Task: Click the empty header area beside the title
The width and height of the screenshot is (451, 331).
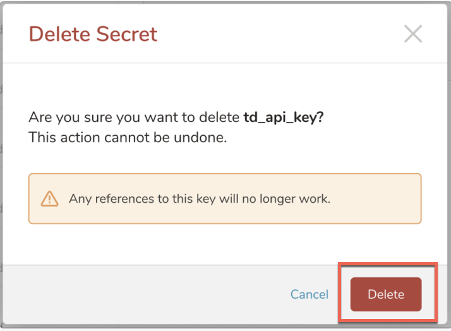Action: [278, 33]
